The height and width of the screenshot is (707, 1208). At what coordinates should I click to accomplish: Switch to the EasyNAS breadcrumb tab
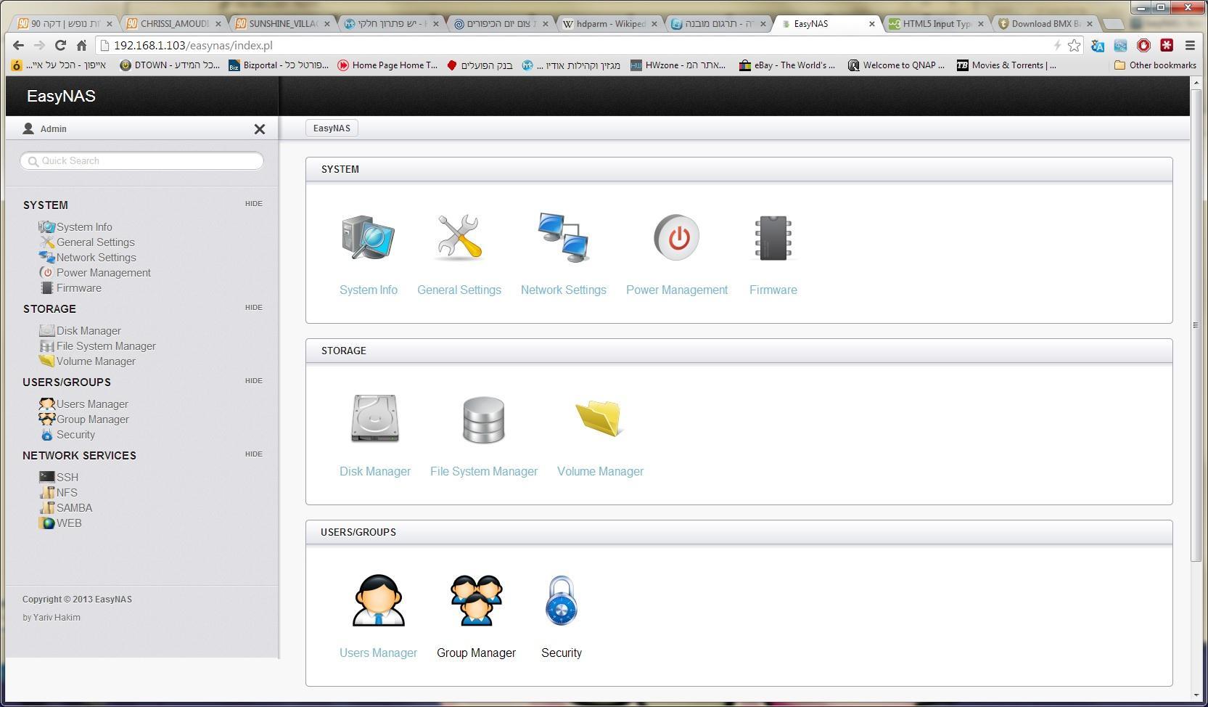click(x=332, y=128)
